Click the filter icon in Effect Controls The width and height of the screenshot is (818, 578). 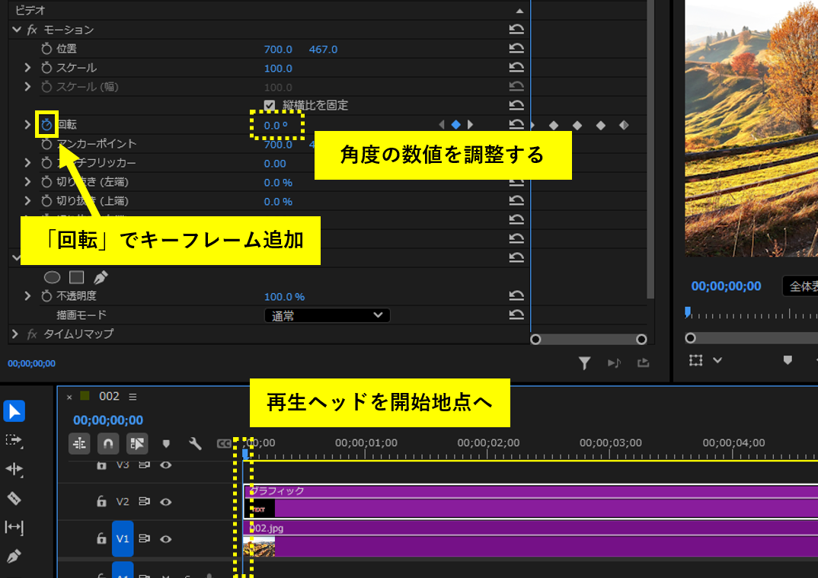585,363
